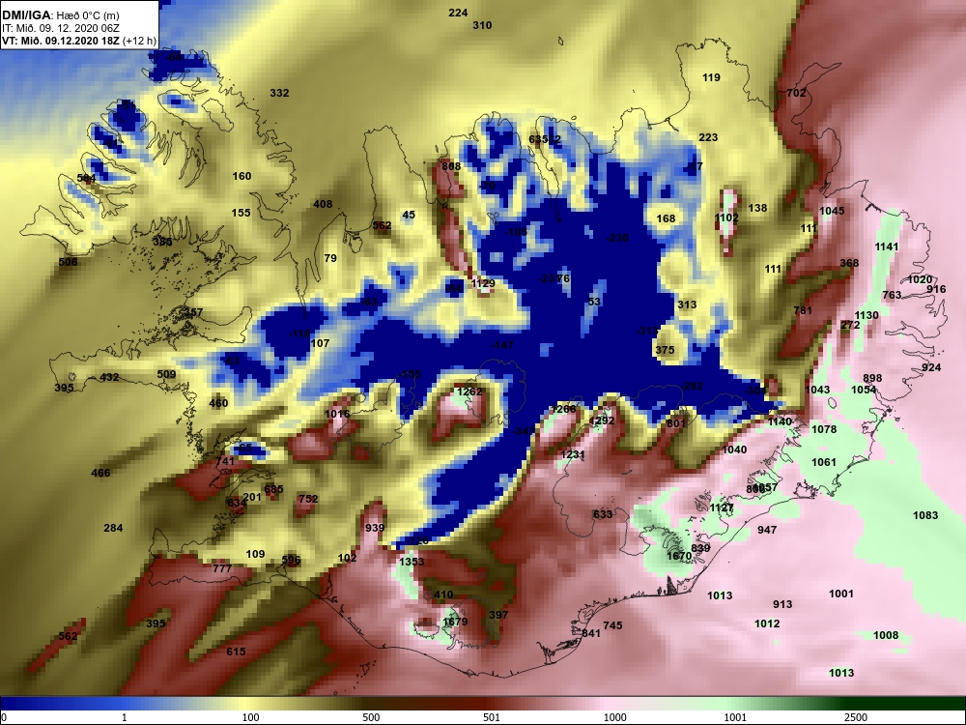Click the value 408 on the map

[323, 204]
